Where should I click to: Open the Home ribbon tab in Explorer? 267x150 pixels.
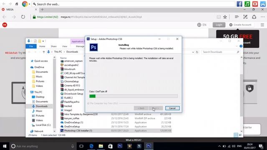42,46
